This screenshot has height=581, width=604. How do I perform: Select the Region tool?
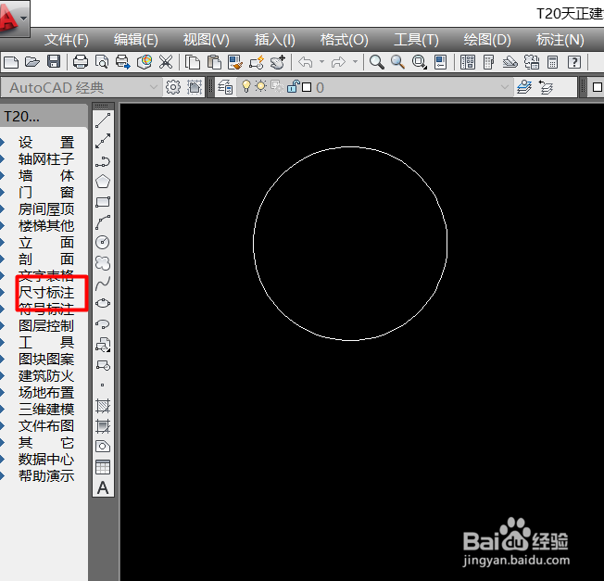[103, 447]
